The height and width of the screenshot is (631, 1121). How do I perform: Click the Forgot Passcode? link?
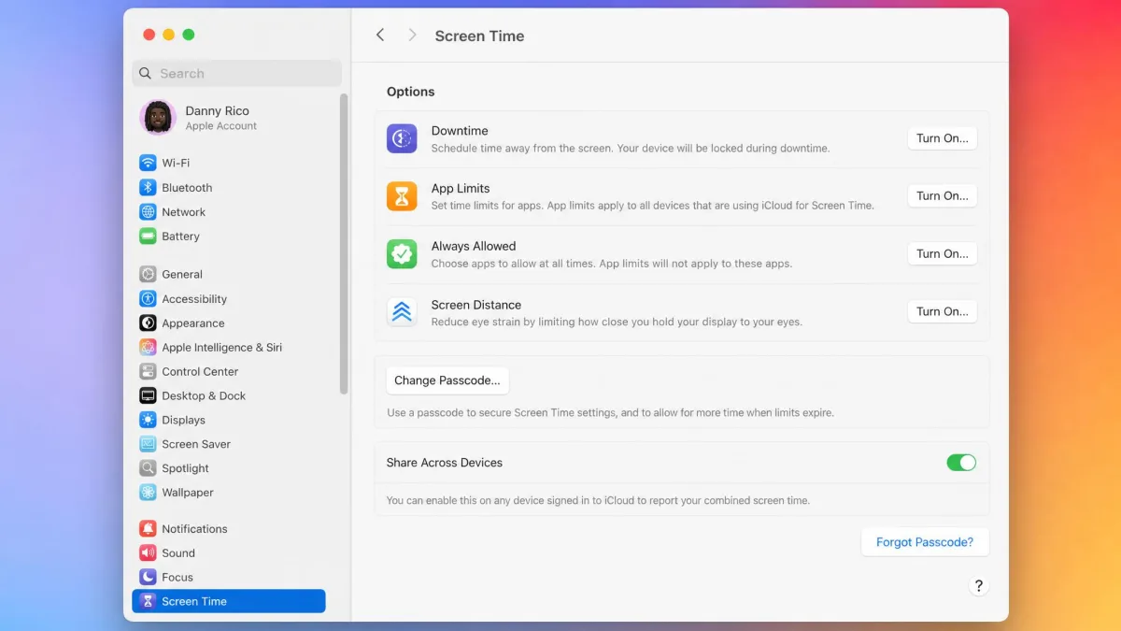[x=925, y=542]
